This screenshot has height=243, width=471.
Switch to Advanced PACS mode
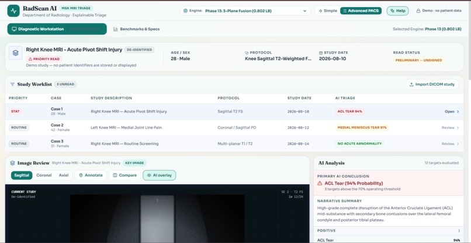(x=361, y=11)
